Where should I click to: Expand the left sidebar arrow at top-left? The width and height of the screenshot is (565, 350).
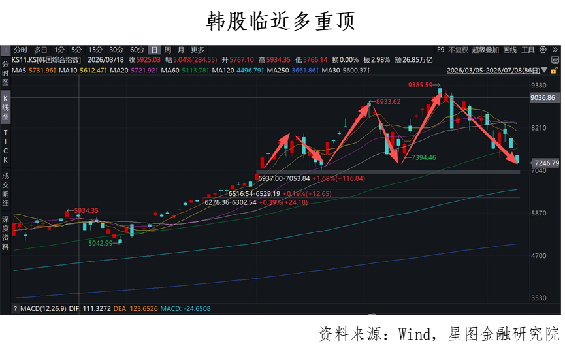(5, 50)
